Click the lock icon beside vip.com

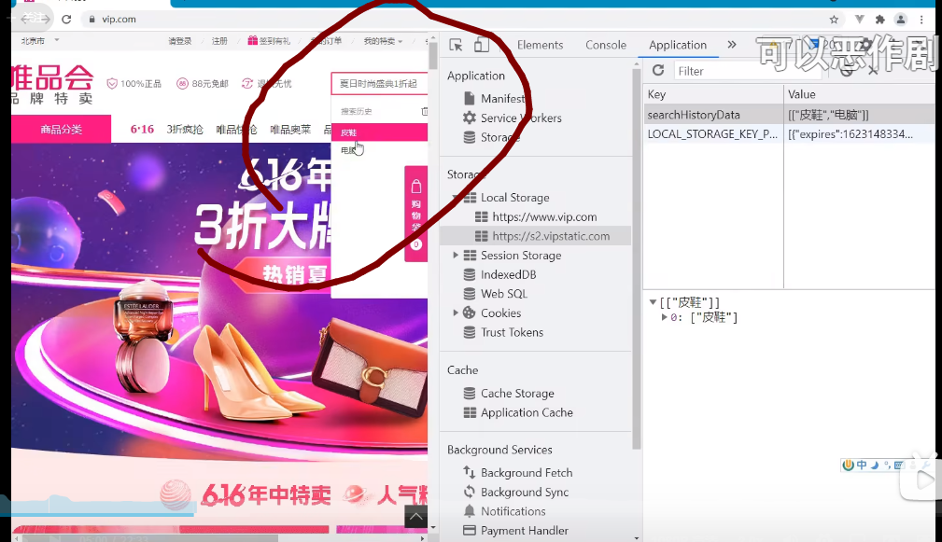point(91,20)
